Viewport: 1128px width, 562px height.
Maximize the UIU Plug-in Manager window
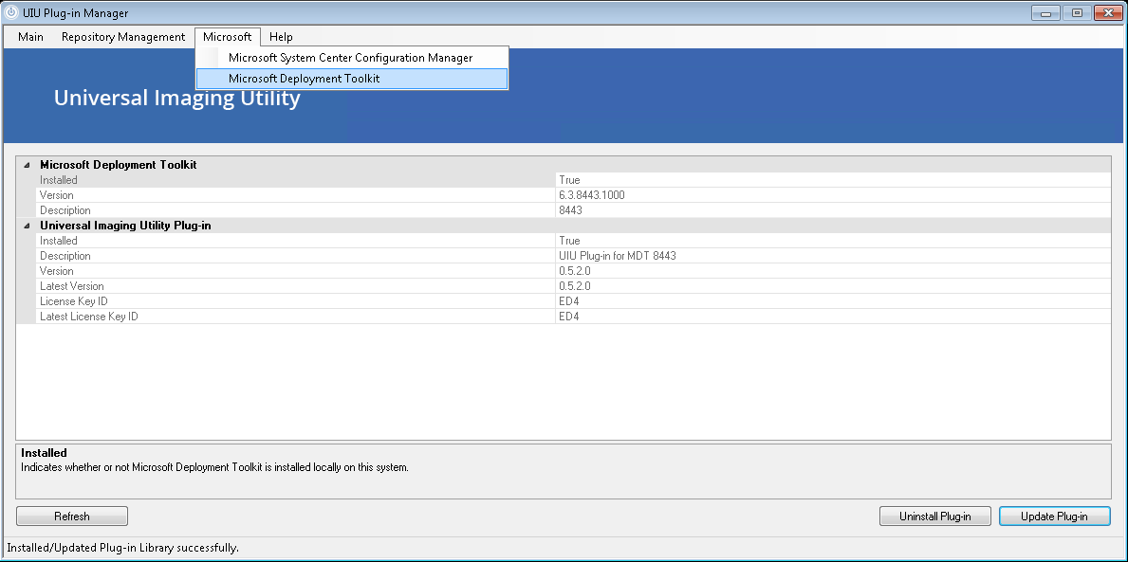click(1077, 13)
